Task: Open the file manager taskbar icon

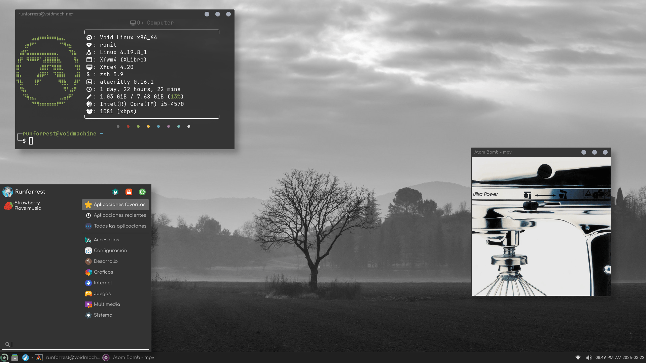Action: pos(14,358)
